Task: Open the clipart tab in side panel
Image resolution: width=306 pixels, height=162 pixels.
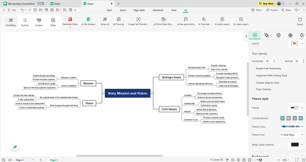Action: point(290,35)
